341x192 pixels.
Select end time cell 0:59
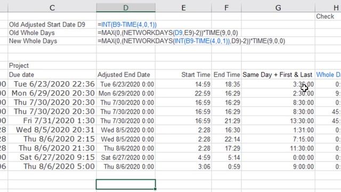(x=234, y=166)
